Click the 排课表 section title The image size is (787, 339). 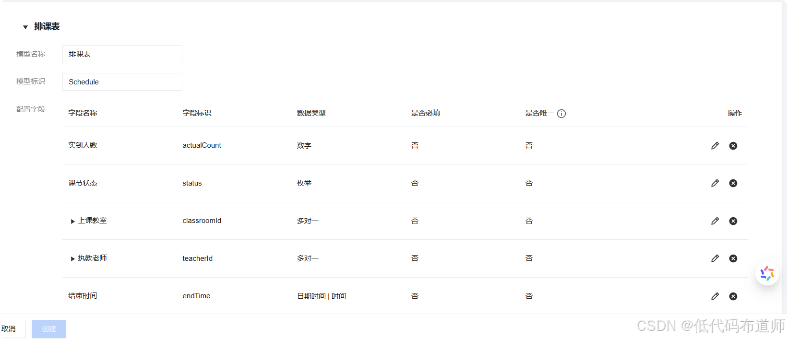[x=47, y=27]
